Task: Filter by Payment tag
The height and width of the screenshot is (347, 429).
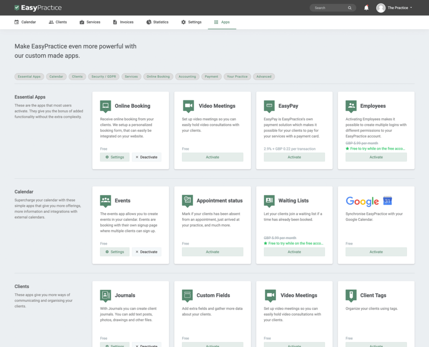Action: (x=212, y=77)
